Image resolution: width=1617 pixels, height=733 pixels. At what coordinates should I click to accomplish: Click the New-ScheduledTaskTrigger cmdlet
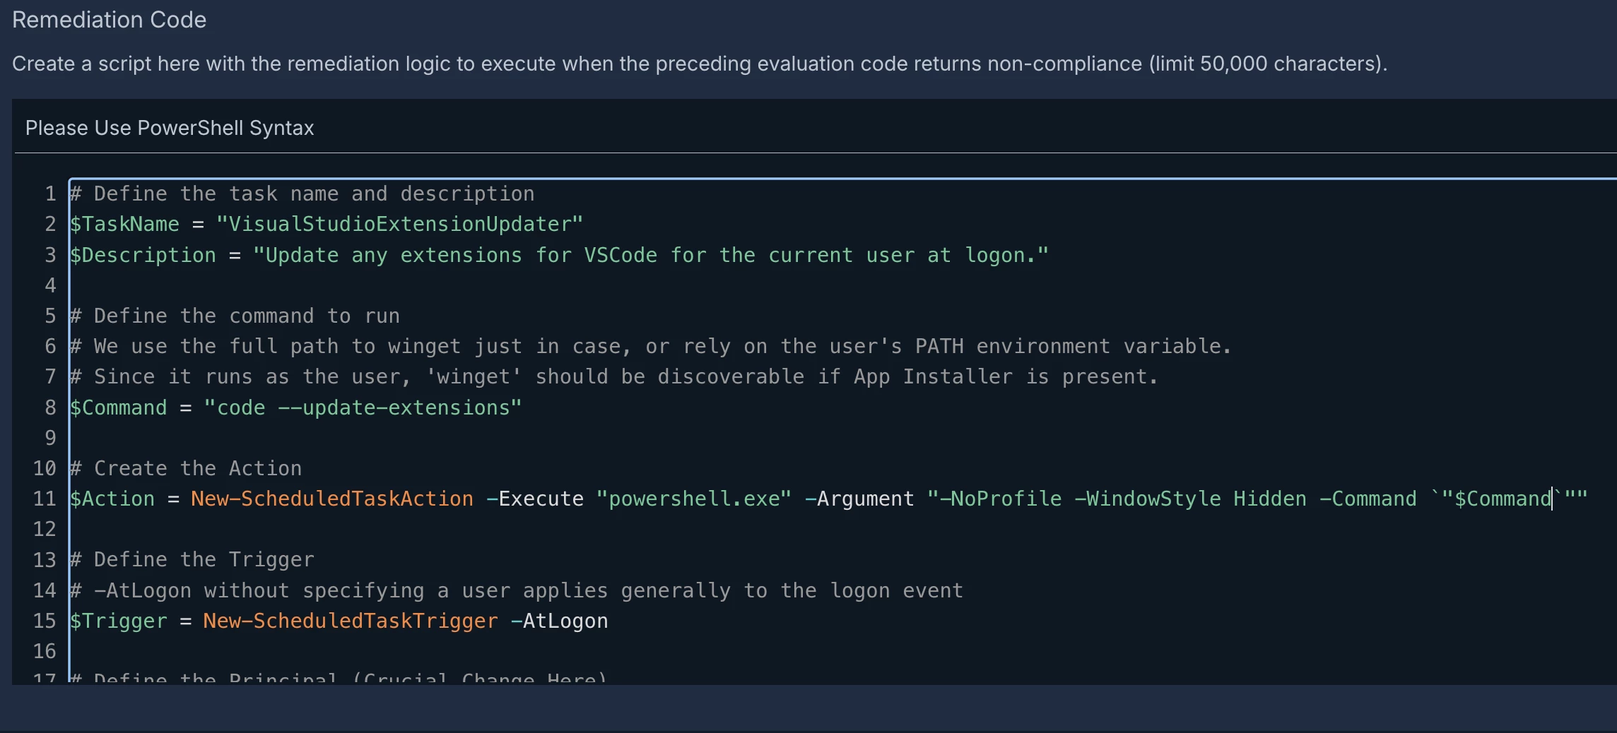point(350,621)
